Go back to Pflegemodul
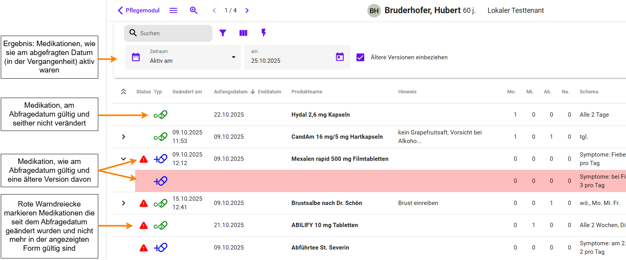626x260 pixels. pyautogui.click(x=139, y=10)
